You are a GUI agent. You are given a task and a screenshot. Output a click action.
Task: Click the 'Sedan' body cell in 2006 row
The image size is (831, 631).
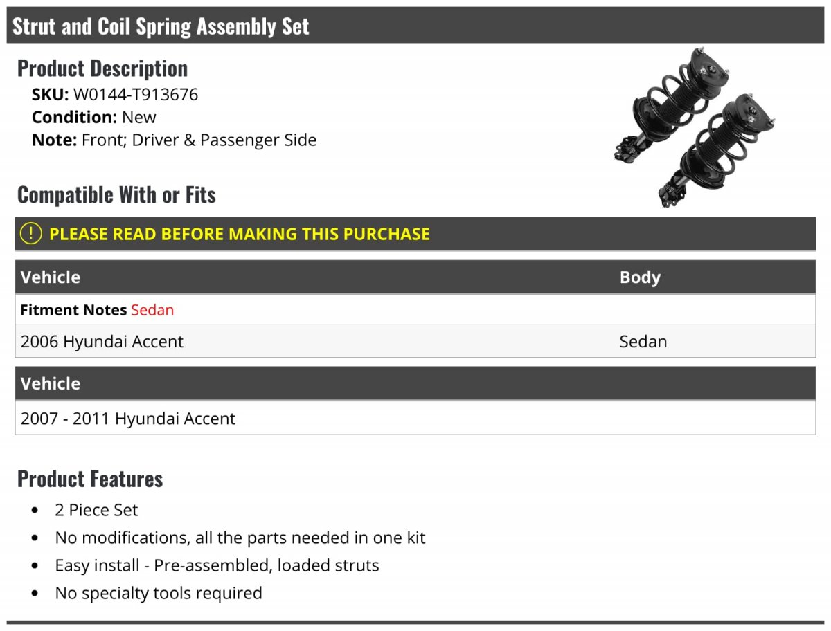coord(643,342)
